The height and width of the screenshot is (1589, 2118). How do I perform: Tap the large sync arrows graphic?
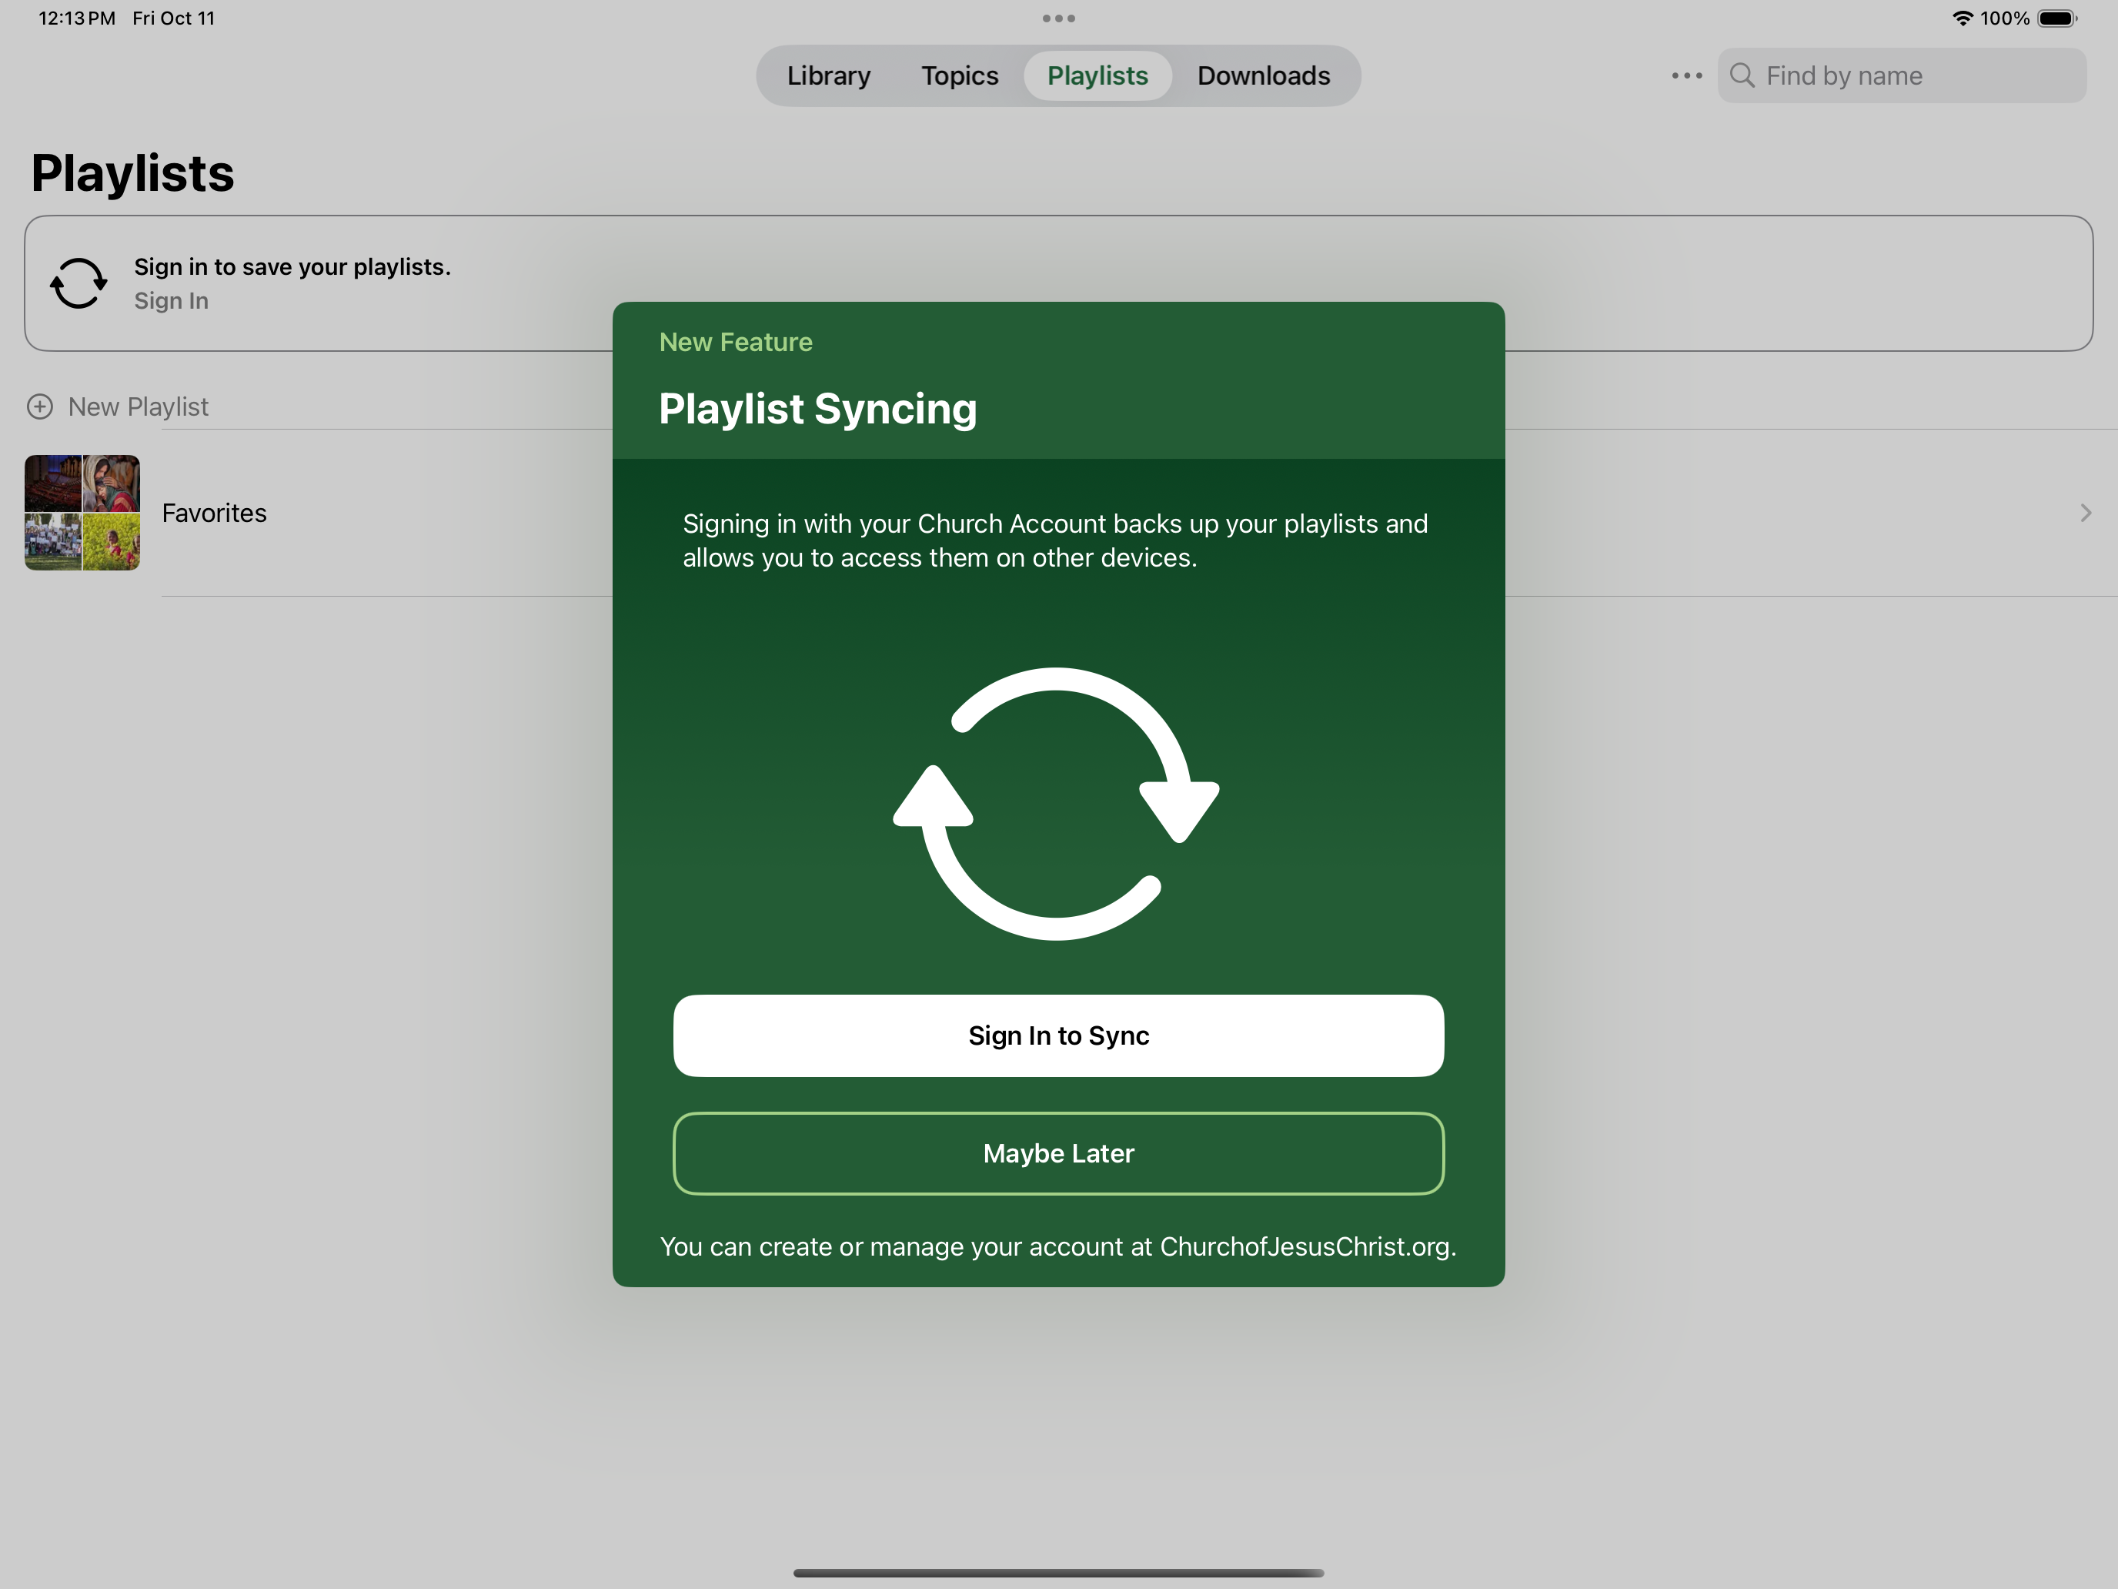[x=1056, y=804]
